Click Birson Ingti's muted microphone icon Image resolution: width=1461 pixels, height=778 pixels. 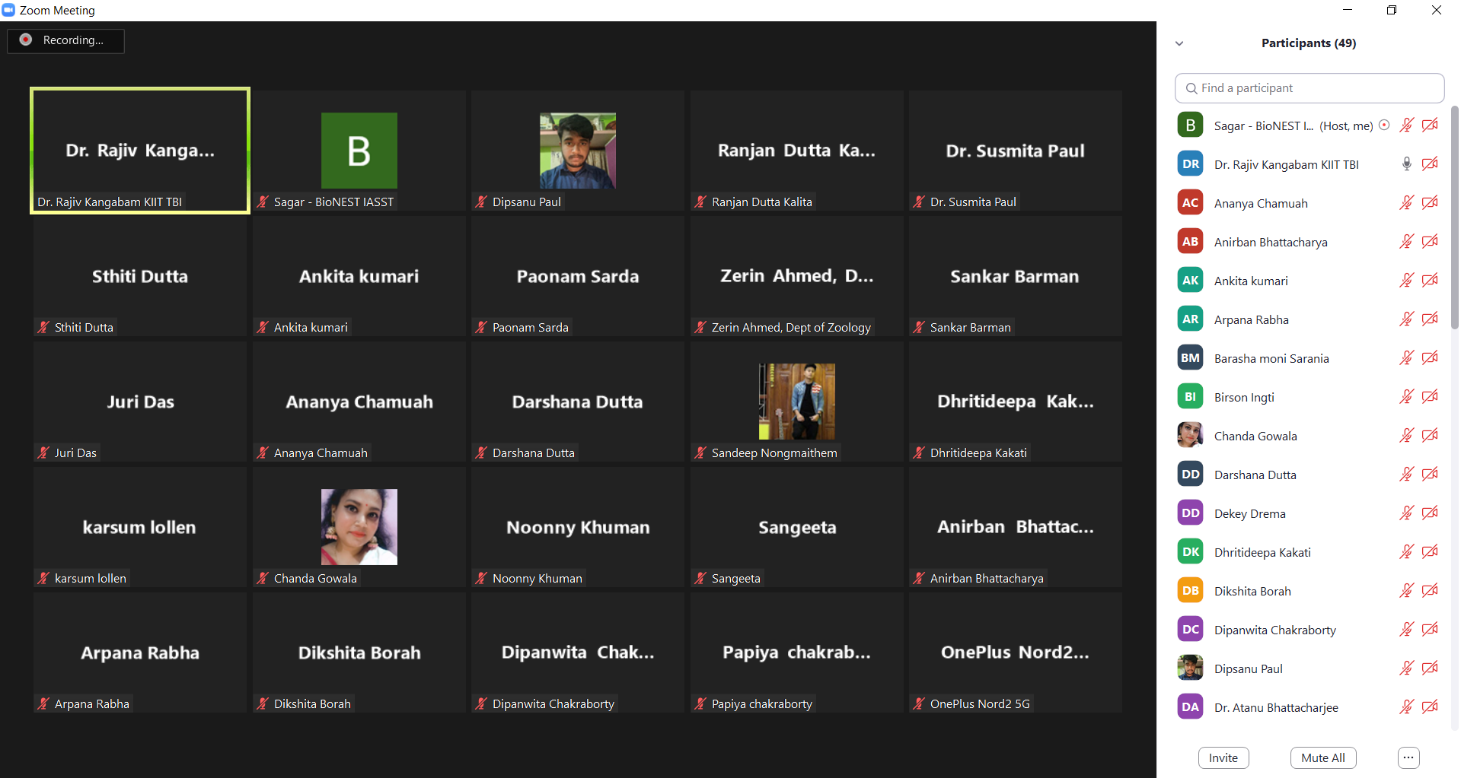click(1406, 397)
